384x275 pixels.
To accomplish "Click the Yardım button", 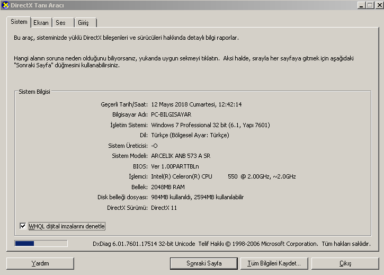I will [x=40, y=263].
